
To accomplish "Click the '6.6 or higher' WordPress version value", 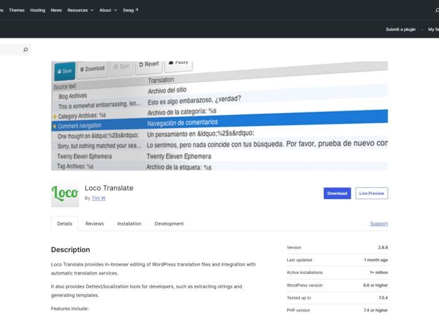I will pyautogui.click(x=376, y=285).
